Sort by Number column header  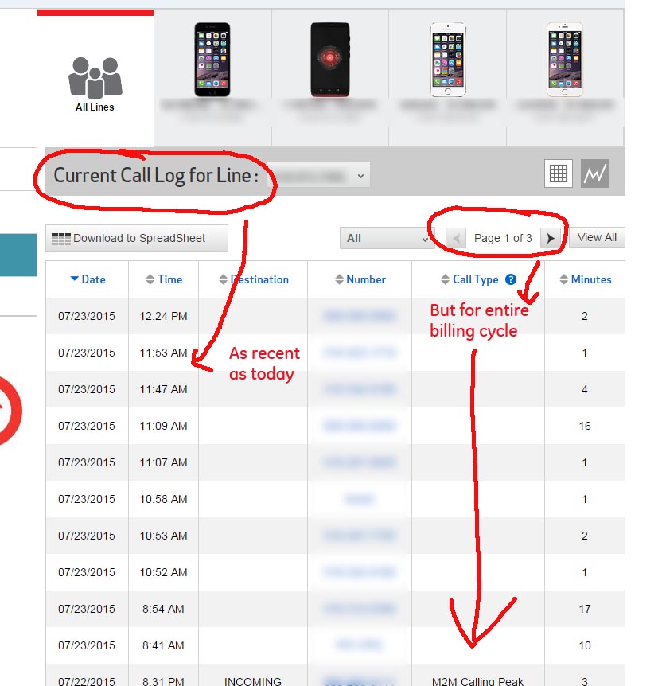[360, 279]
